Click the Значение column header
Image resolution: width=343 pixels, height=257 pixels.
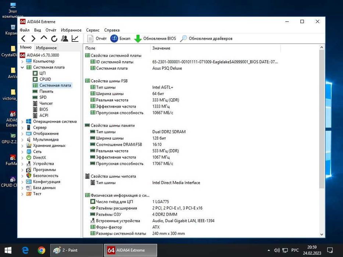(x=215, y=48)
